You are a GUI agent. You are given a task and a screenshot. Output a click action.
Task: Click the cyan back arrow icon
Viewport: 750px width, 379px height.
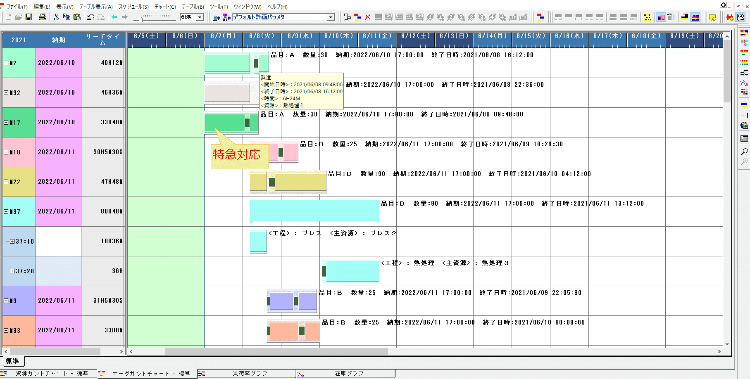coord(114,17)
